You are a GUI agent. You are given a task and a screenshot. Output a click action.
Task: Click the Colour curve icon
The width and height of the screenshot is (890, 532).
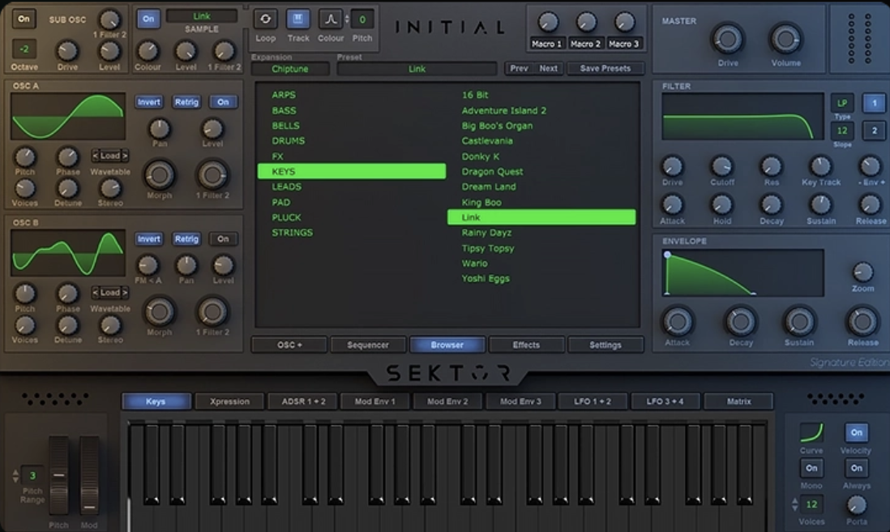tap(331, 19)
